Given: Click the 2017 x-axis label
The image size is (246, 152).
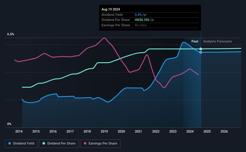Looking at the screenshot, I should [70, 131].
